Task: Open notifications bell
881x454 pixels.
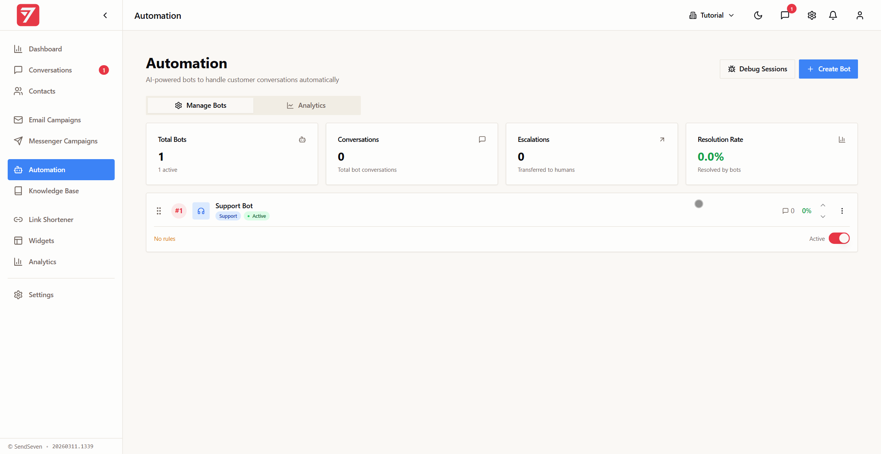Action: tap(833, 15)
